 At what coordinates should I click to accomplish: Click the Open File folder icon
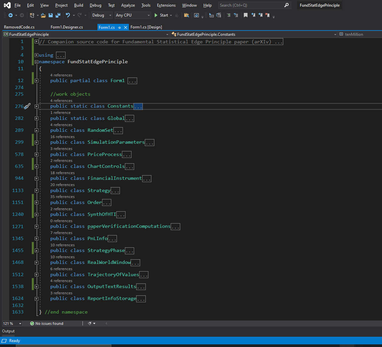click(43, 15)
